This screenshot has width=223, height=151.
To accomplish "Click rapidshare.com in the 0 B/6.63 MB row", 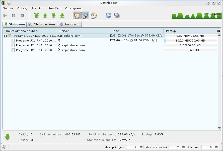I will pyautogui.click(x=73, y=50).
